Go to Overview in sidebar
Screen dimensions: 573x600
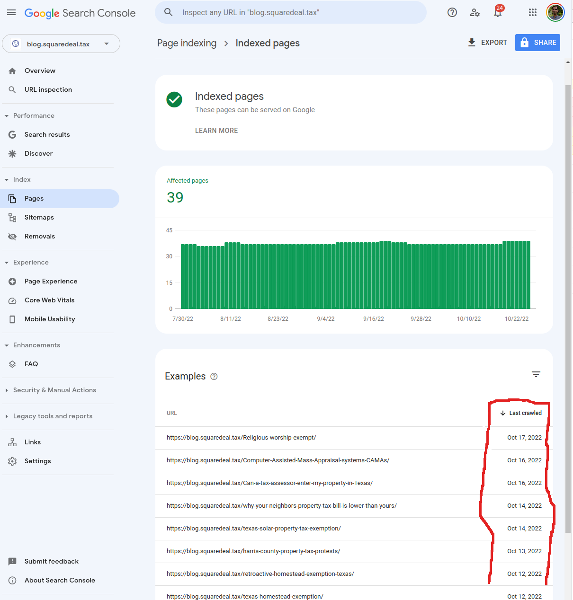click(40, 71)
